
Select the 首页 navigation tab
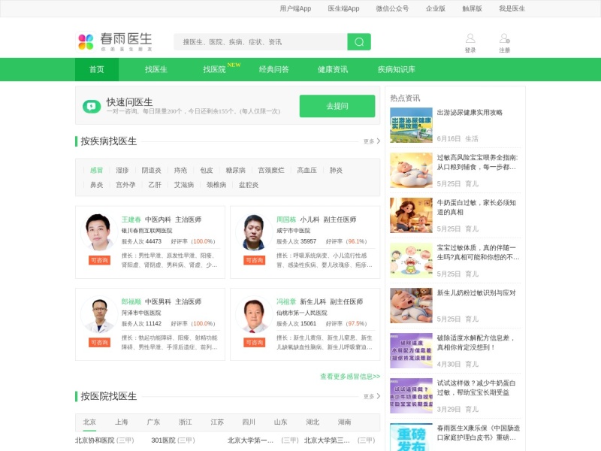(97, 69)
